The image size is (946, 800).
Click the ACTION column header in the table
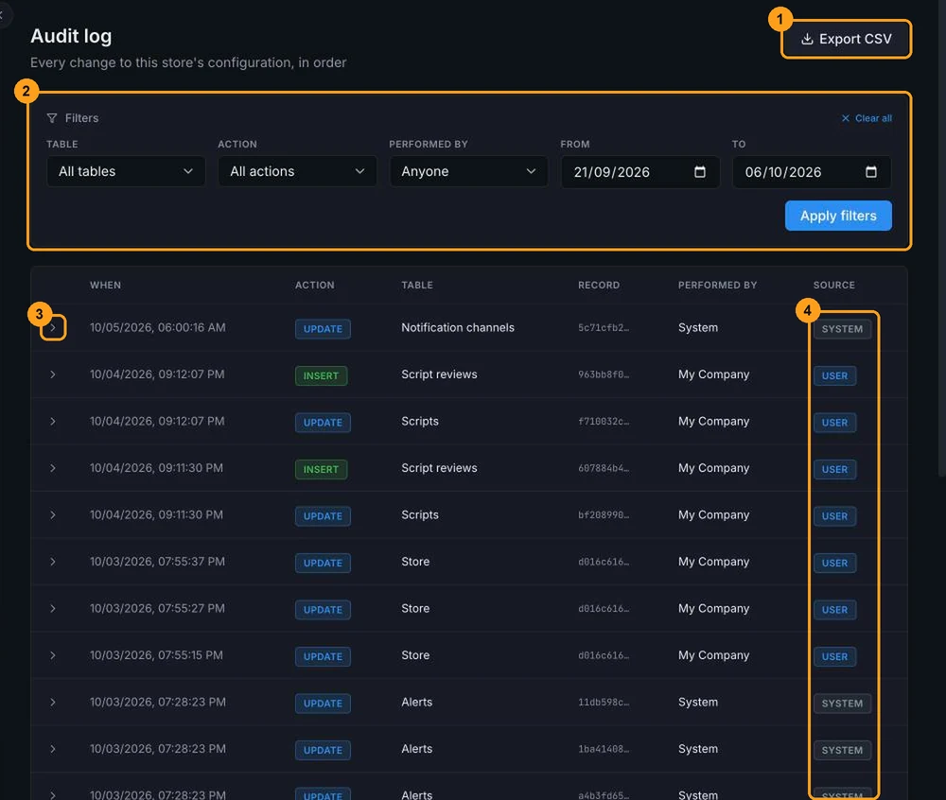314,286
